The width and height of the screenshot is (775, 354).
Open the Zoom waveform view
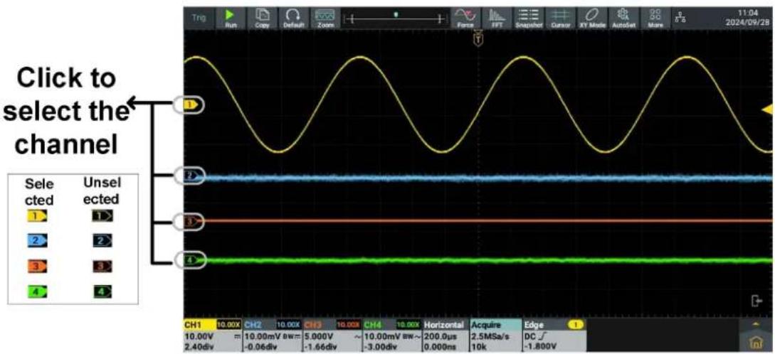[x=325, y=18]
